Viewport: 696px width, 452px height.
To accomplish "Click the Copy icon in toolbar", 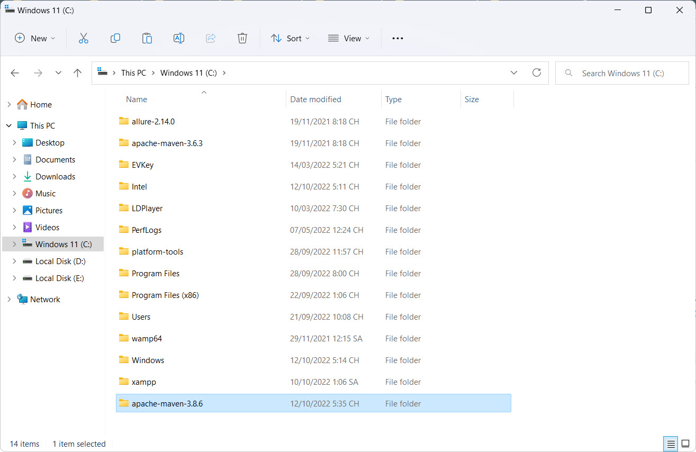I will point(115,38).
